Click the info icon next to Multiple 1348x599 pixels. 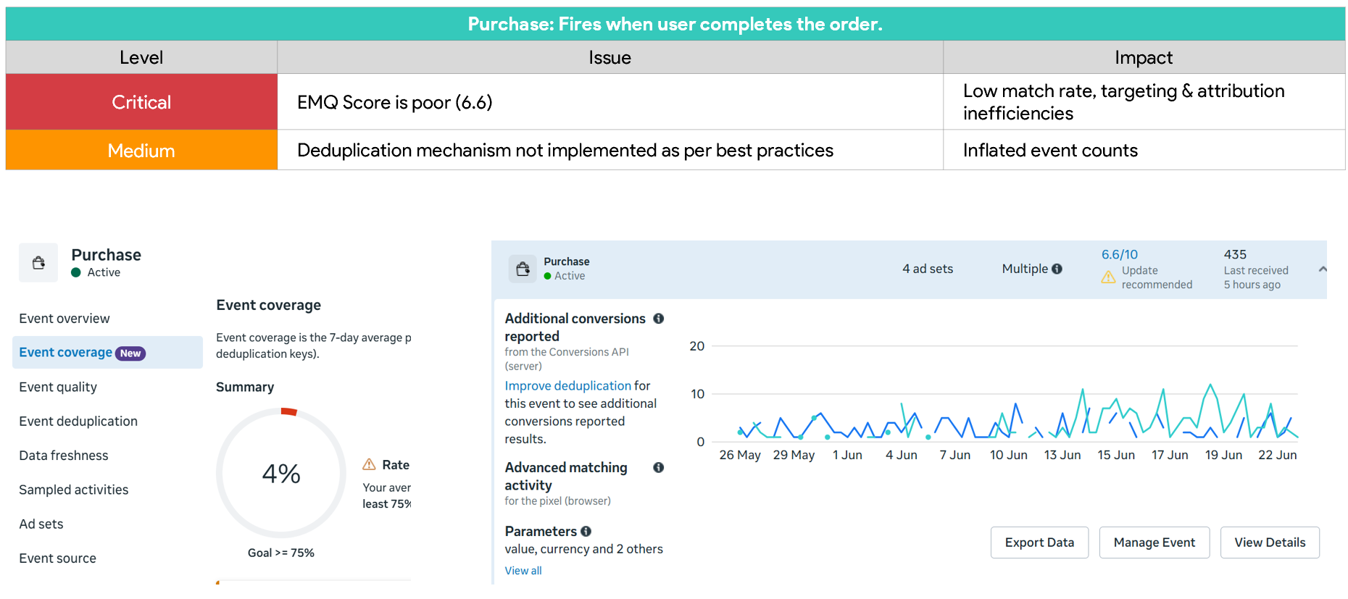click(1057, 269)
